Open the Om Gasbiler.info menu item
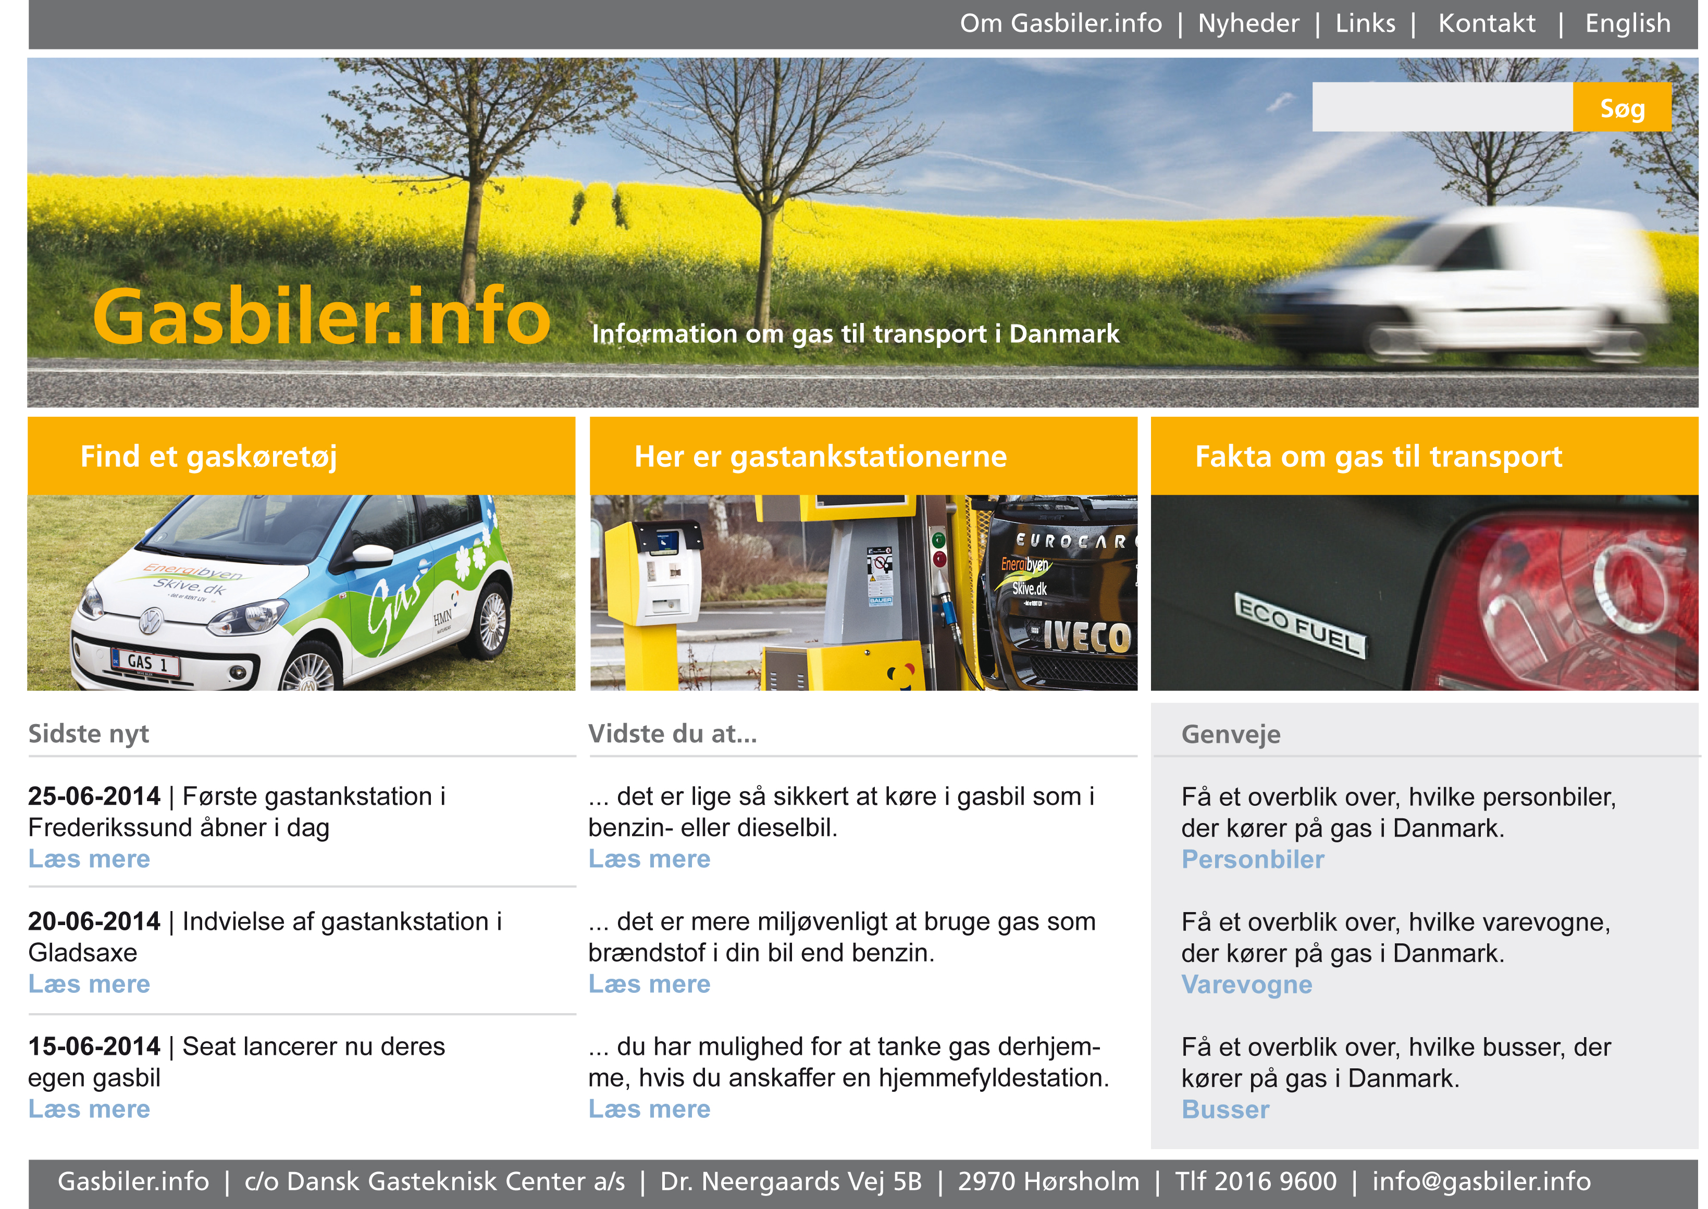 tap(1060, 23)
